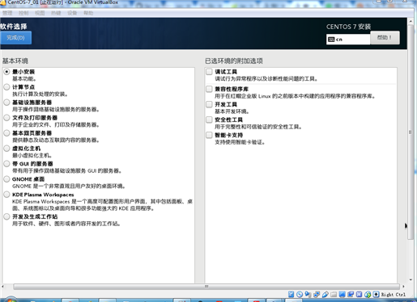Open the shared folders status icon
417x302 pixels.
334,294
